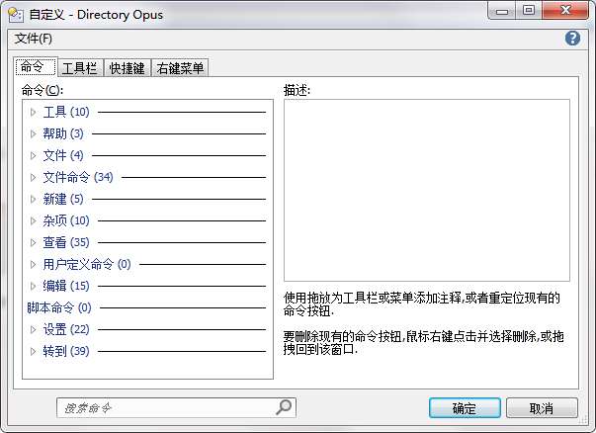The width and height of the screenshot is (596, 433).
Task: Switch to the 快捷键 tab
Action: point(128,68)
